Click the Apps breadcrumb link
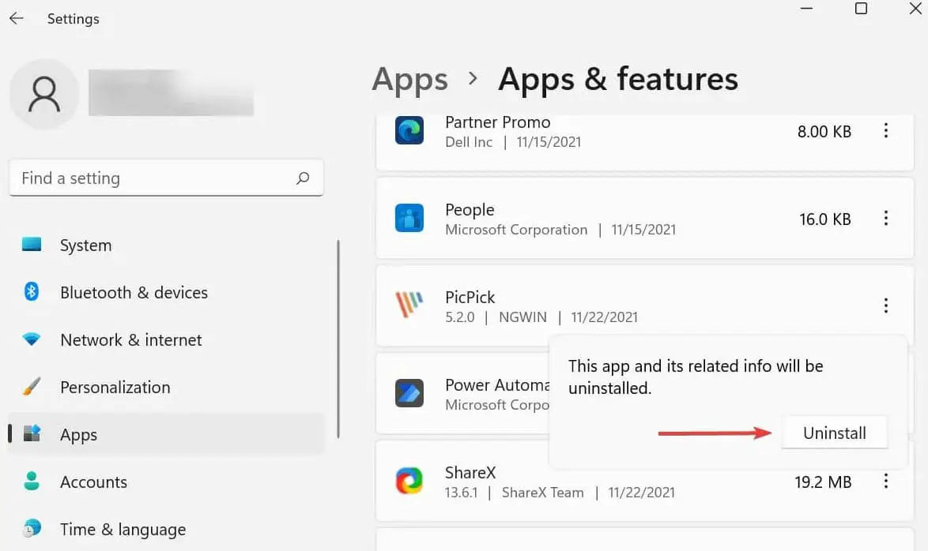928x551 pixels. [x=409, y=79]
